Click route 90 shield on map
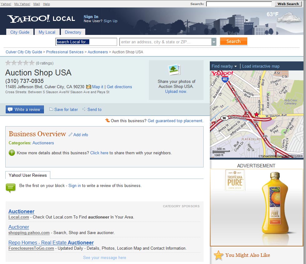This screenshot has height=264, width=306. [x=224, y=118]
